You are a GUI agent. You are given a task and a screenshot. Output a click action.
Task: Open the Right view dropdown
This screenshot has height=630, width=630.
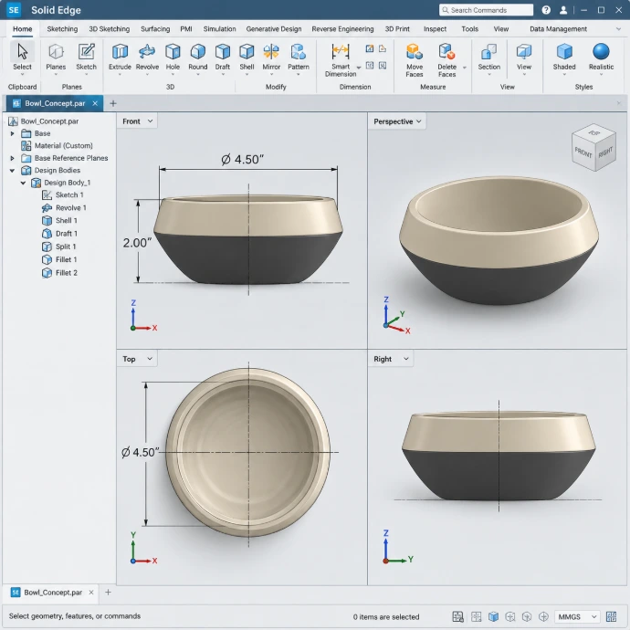tap(391, 359)
